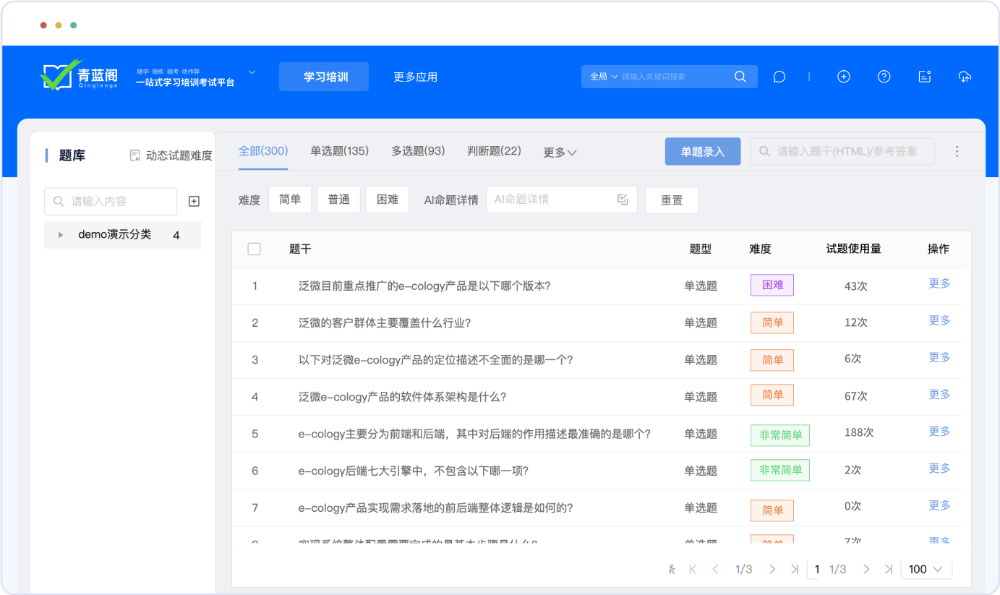Click the 单题录入 button

click(702, 152)
